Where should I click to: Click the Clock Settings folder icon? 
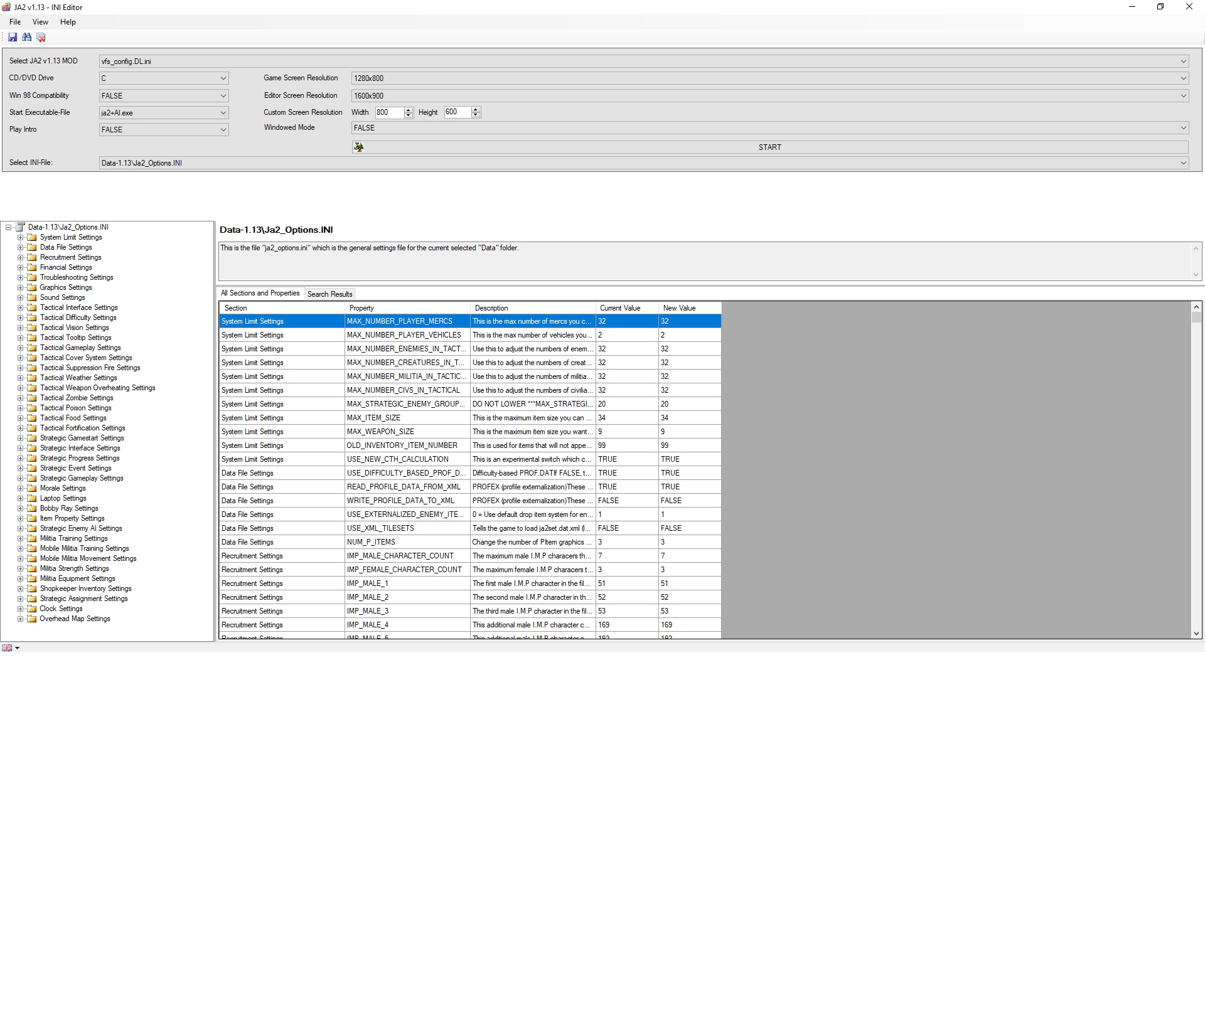click(32, 609)
